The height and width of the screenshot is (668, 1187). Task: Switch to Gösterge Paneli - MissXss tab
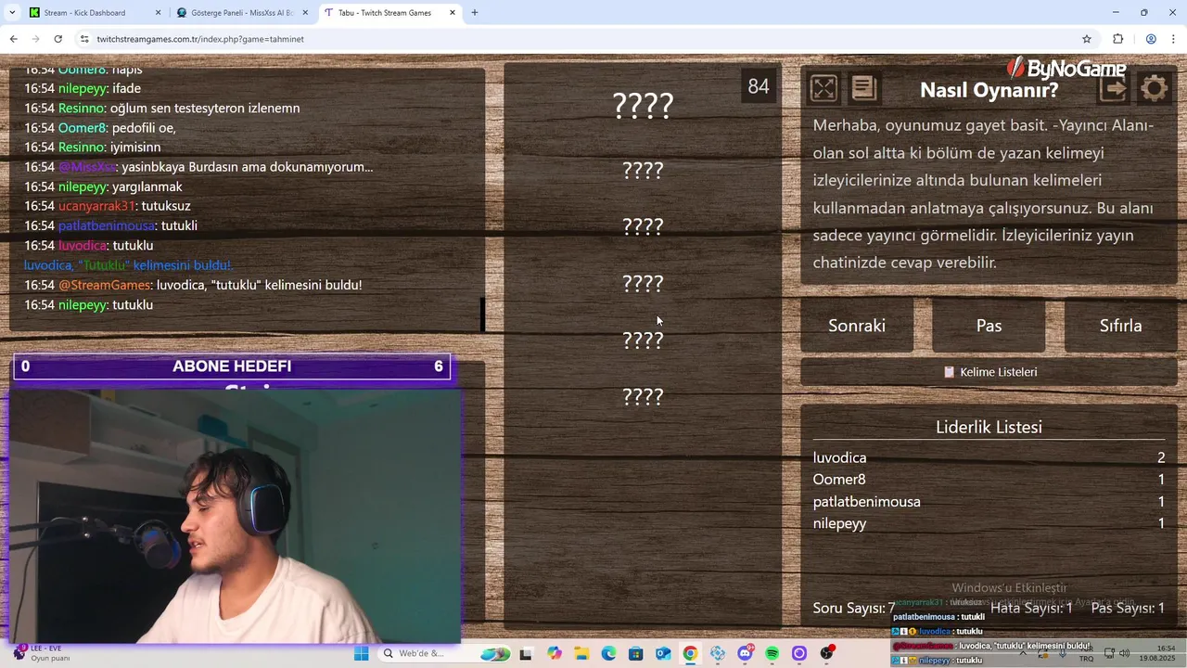coord(242,13)
